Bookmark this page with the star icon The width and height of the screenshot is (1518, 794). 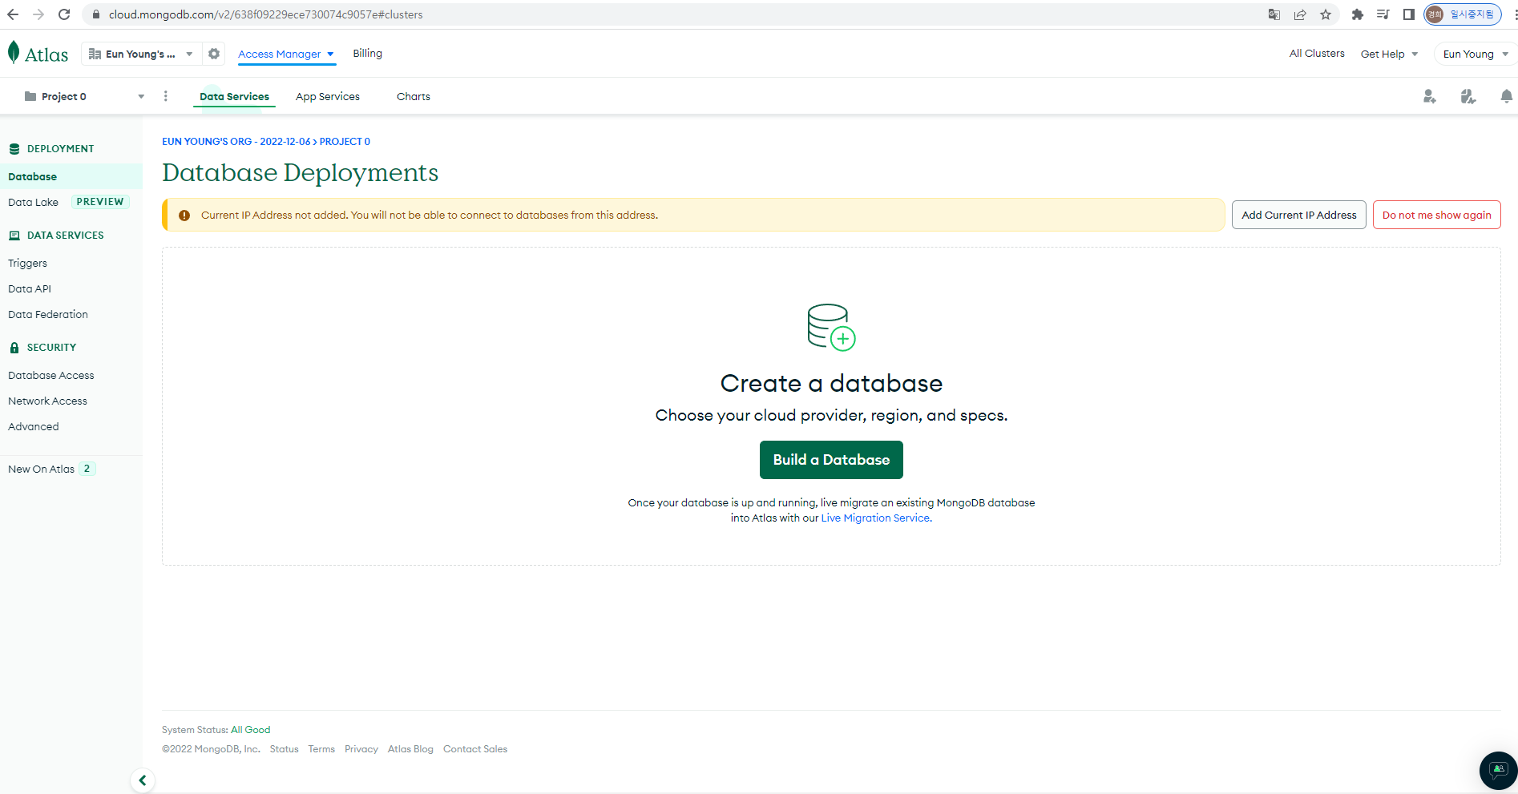point(1326,14)
